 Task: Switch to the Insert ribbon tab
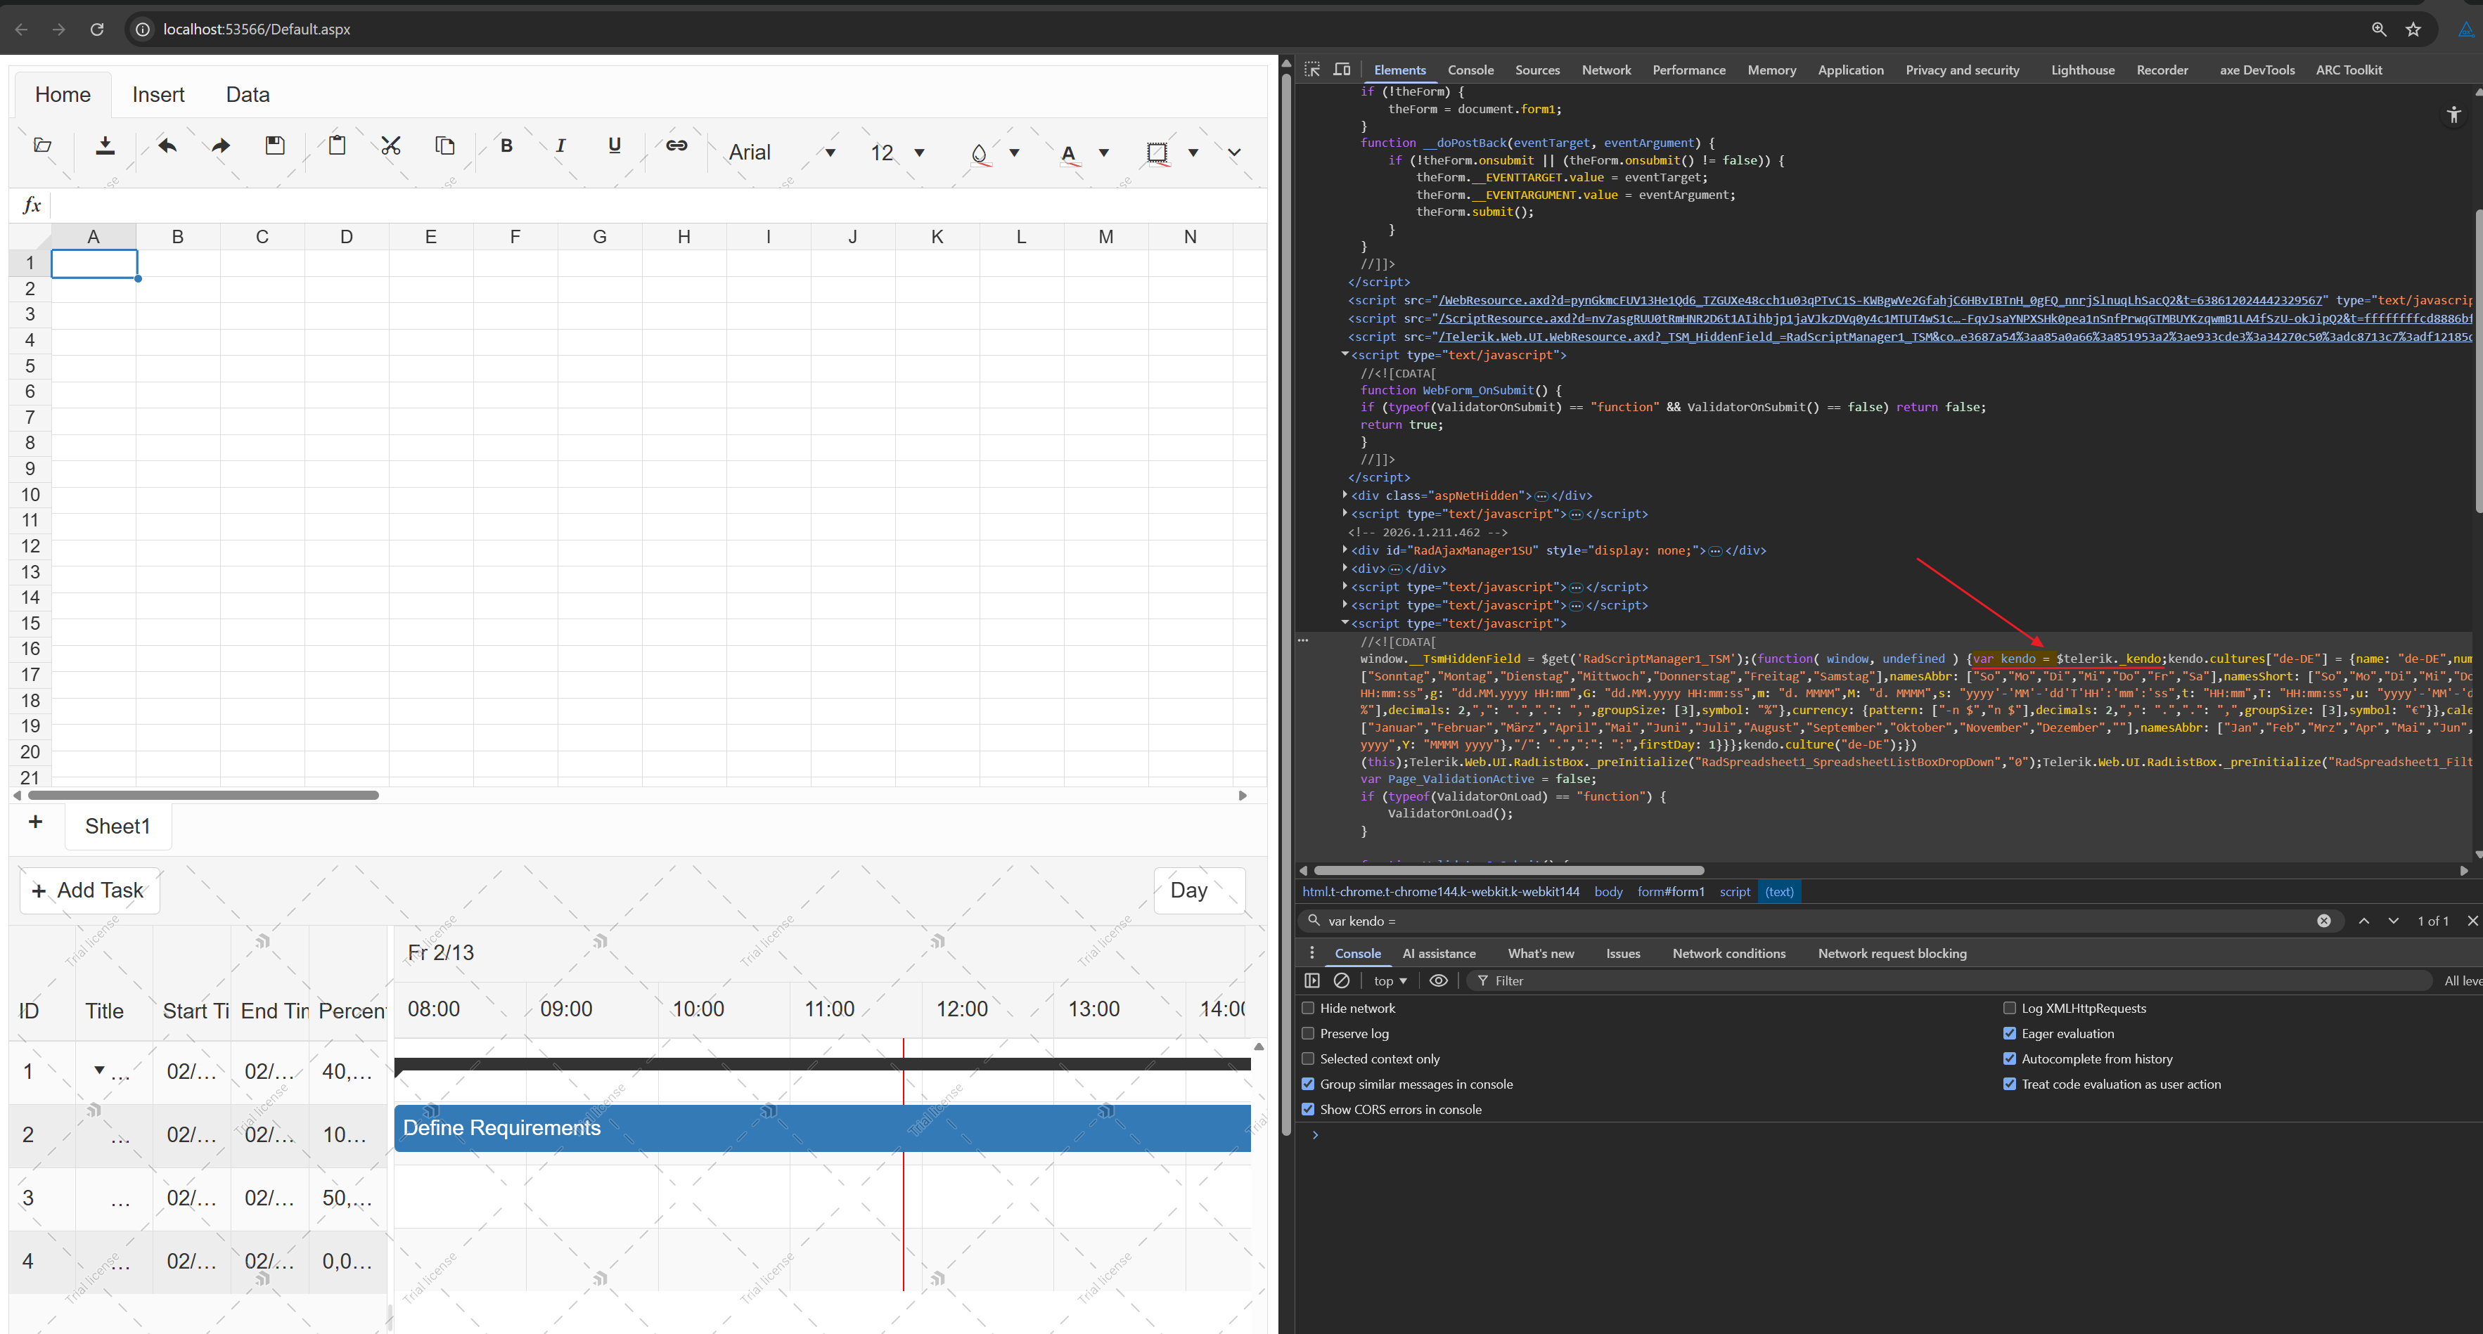pyautogui.click(x=158, y=94)
